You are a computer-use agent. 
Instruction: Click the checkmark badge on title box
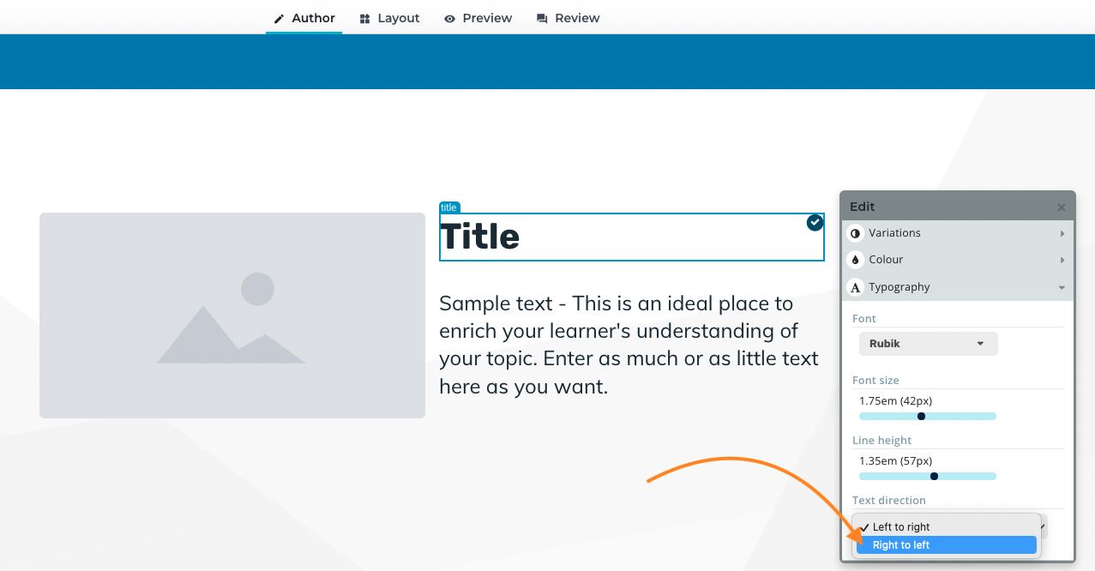(815, 223)
